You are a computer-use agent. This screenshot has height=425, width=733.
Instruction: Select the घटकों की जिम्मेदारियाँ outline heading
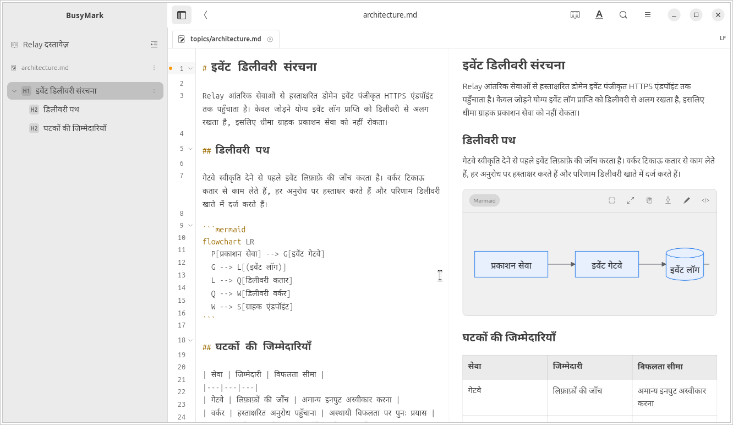75,128
